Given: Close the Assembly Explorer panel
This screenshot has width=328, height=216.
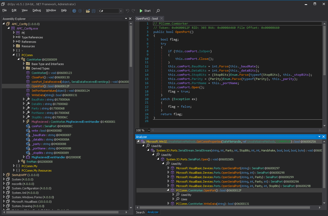Looking at the screenshot, I should [x=130, y=19].
